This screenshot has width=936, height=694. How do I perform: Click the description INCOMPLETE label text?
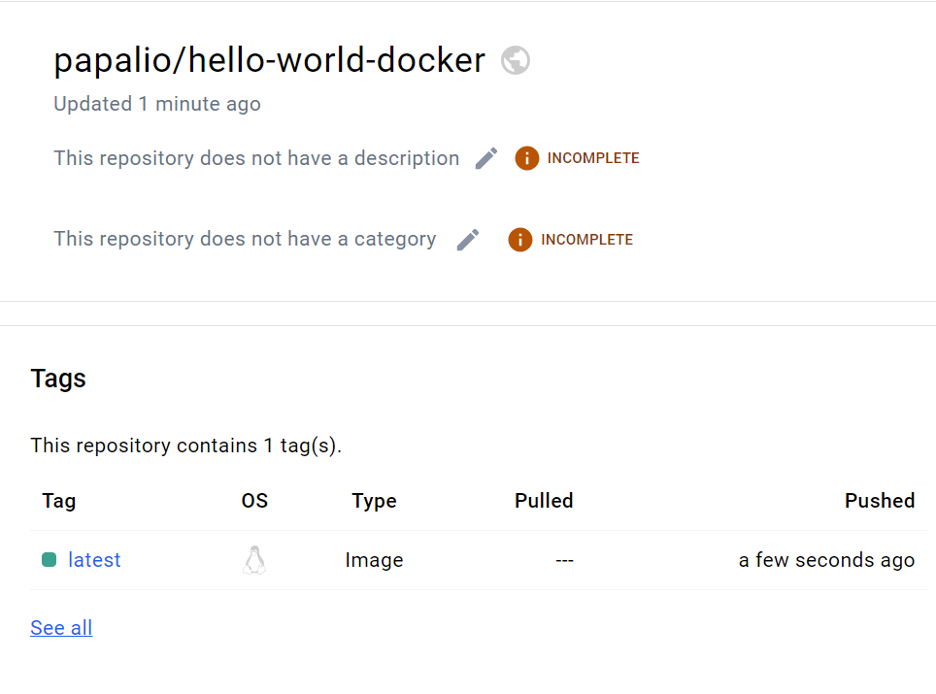(592, 158)
